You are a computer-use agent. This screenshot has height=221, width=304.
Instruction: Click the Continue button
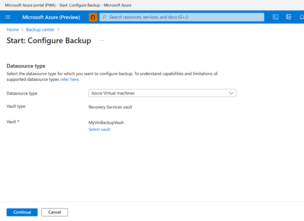pos(22,212)
